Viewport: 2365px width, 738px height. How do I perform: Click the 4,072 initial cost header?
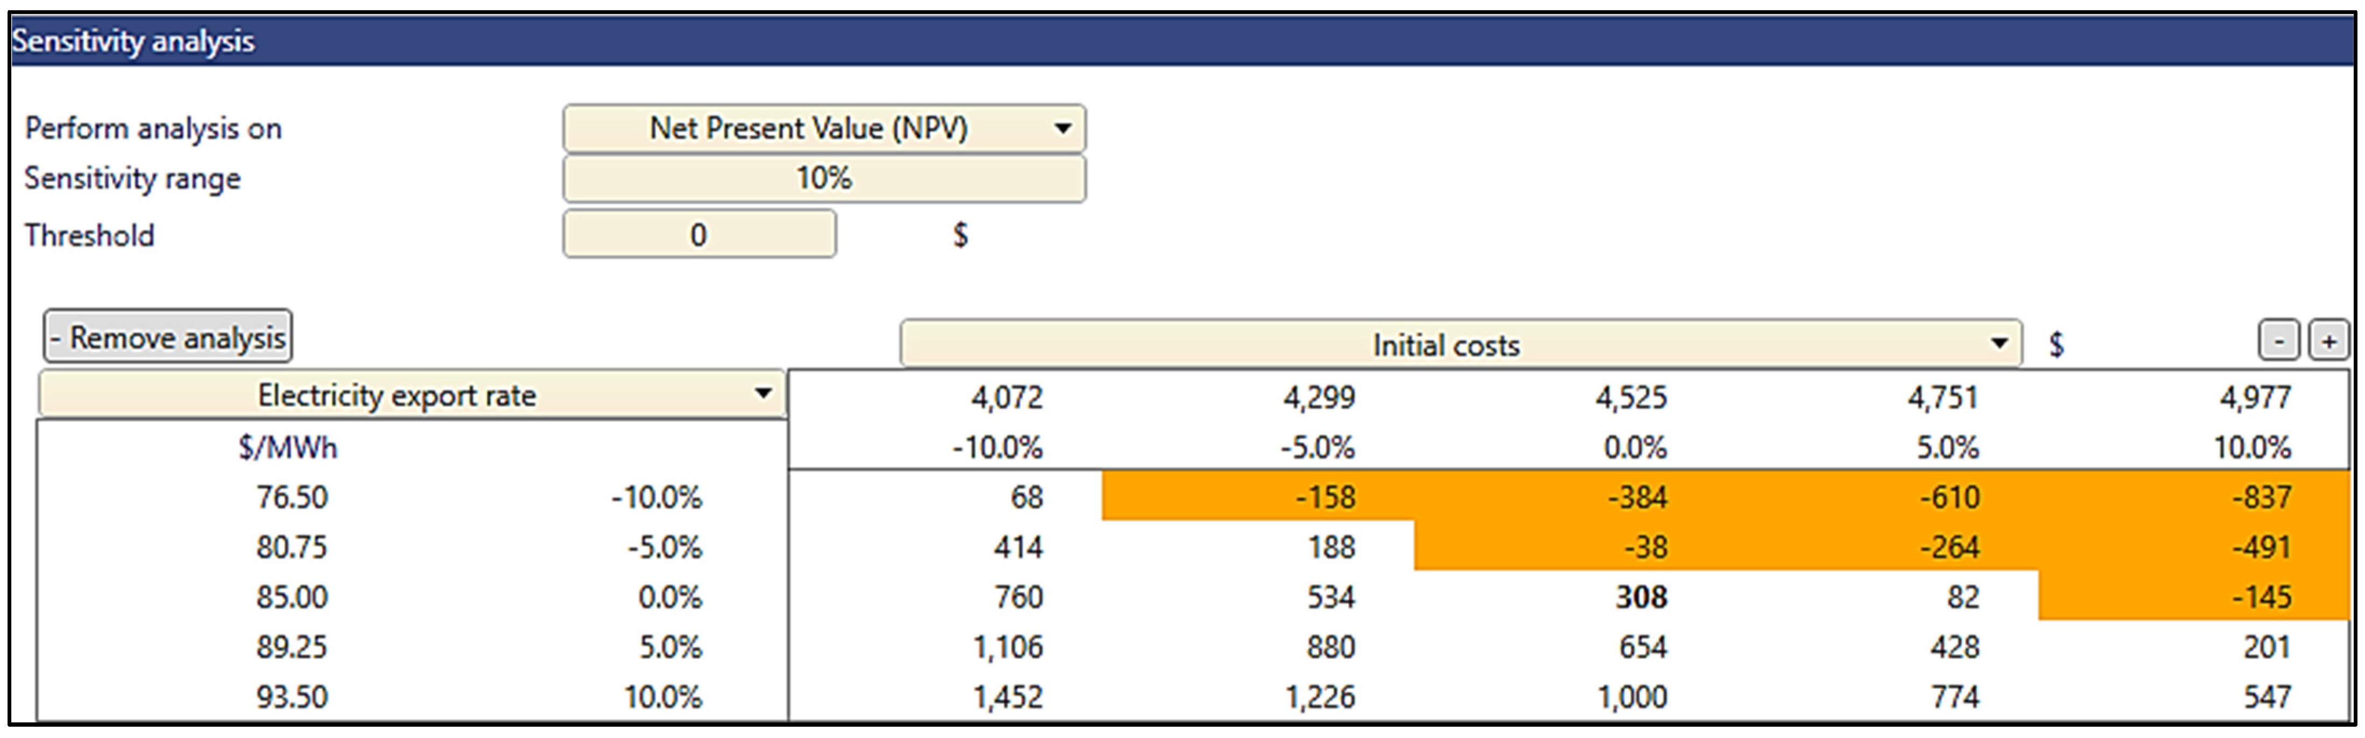[x=1007, y=397]
